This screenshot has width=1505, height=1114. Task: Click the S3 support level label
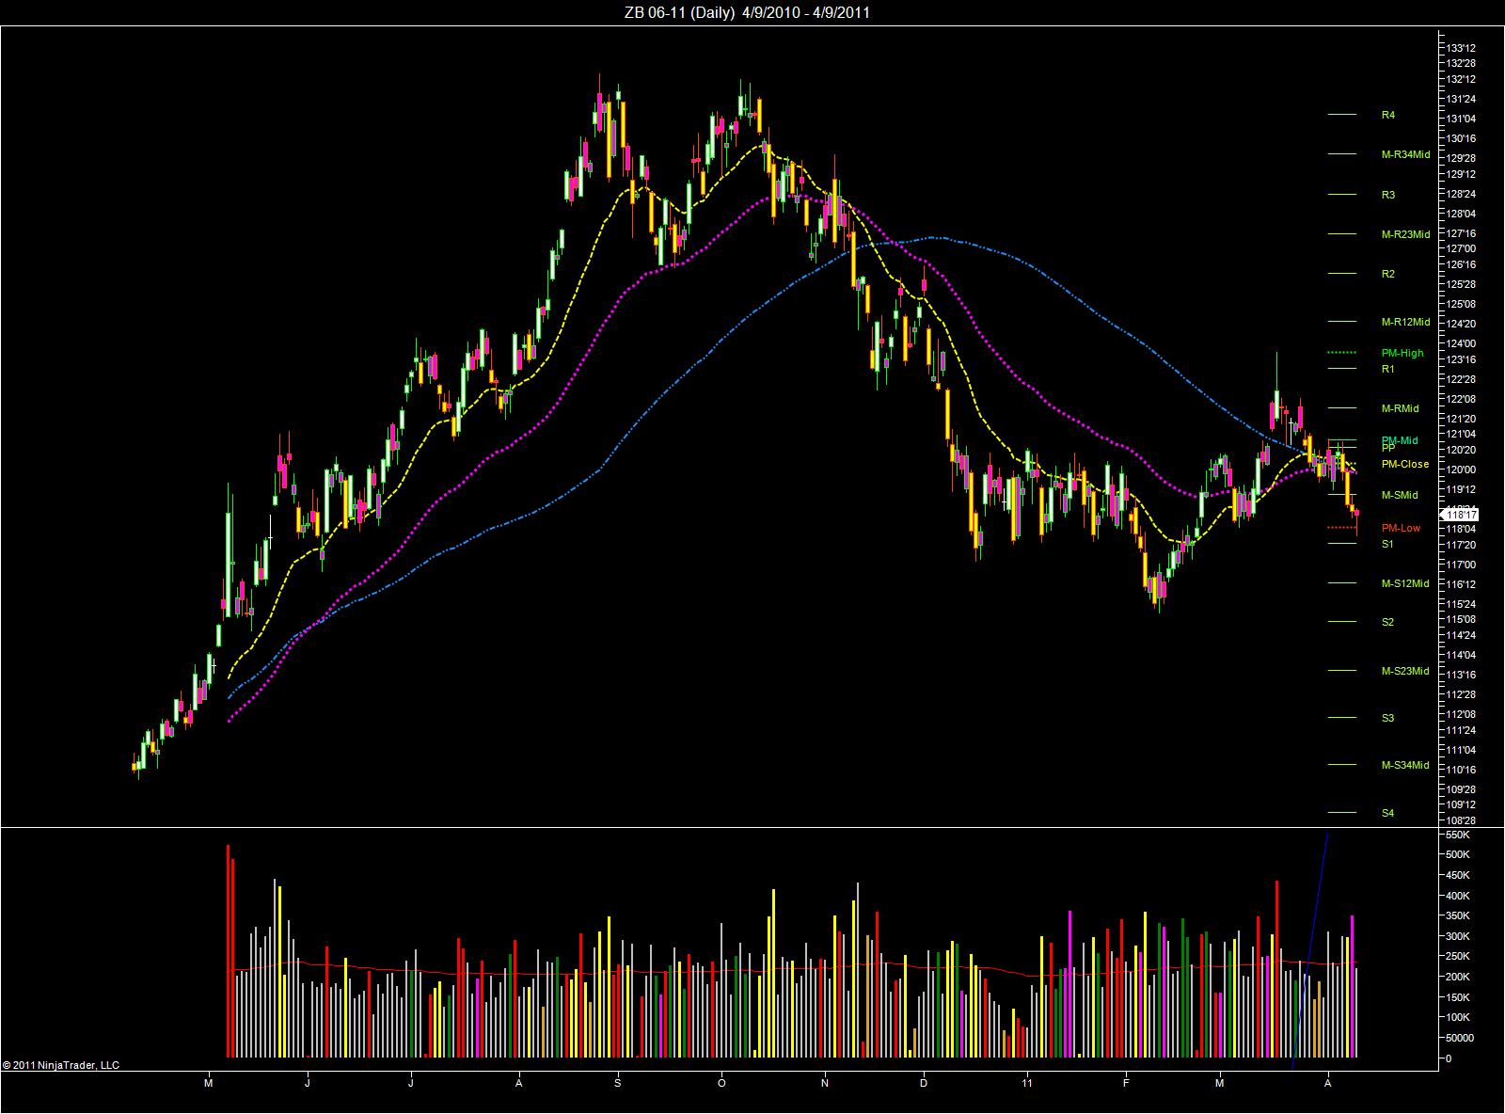click(1387, 718)
